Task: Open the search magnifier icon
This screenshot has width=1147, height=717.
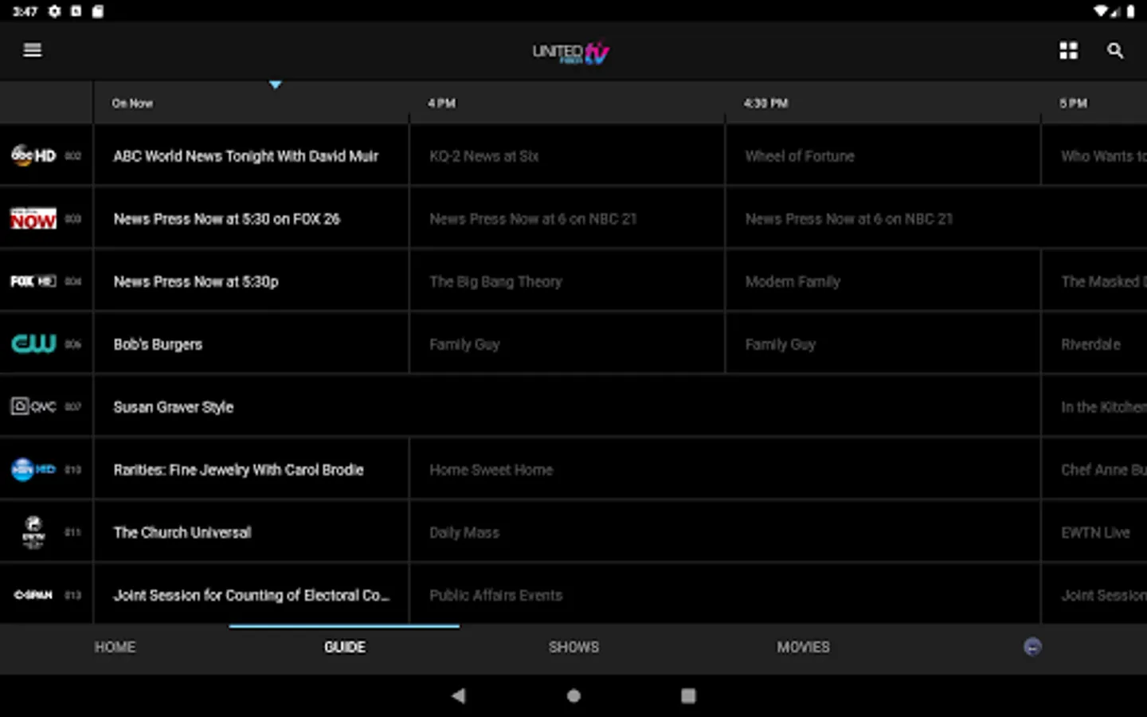Action: [x=1115, y=51]
